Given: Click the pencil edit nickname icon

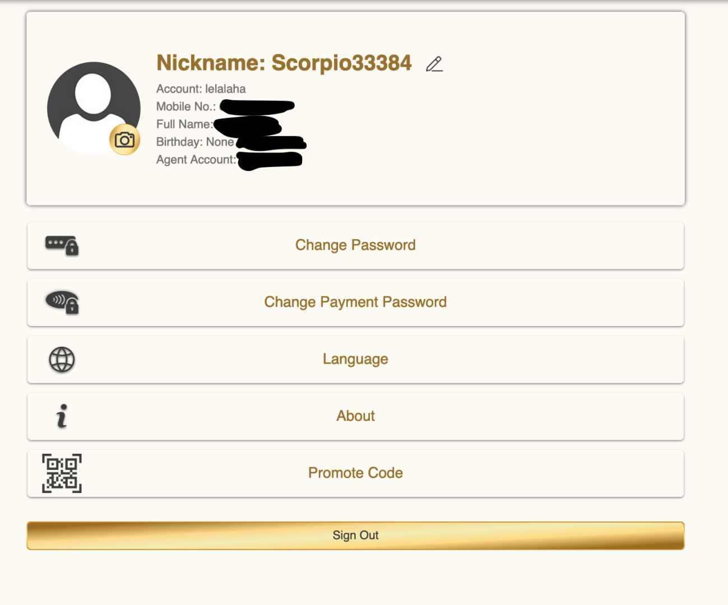Looking at the screenshot, I should [434, 64].
